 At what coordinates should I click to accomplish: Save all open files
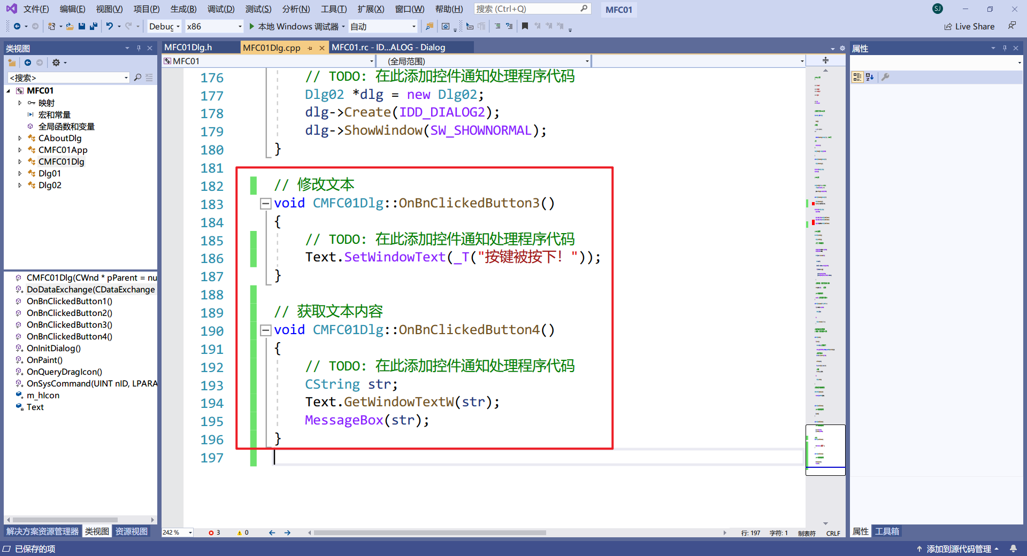pos(93,26)
